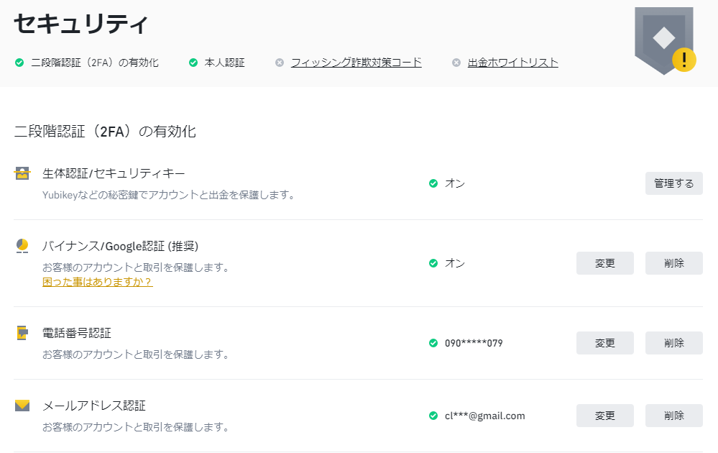Image resolution: width=718 pixels, height=453 pixels.
Task: Open the フィッシング詐欺対策コード link
Action: point(356,63)
